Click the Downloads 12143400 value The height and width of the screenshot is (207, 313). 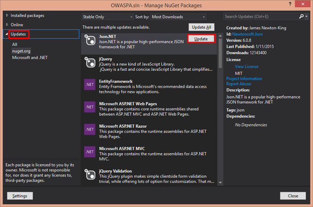coord(258,53)
